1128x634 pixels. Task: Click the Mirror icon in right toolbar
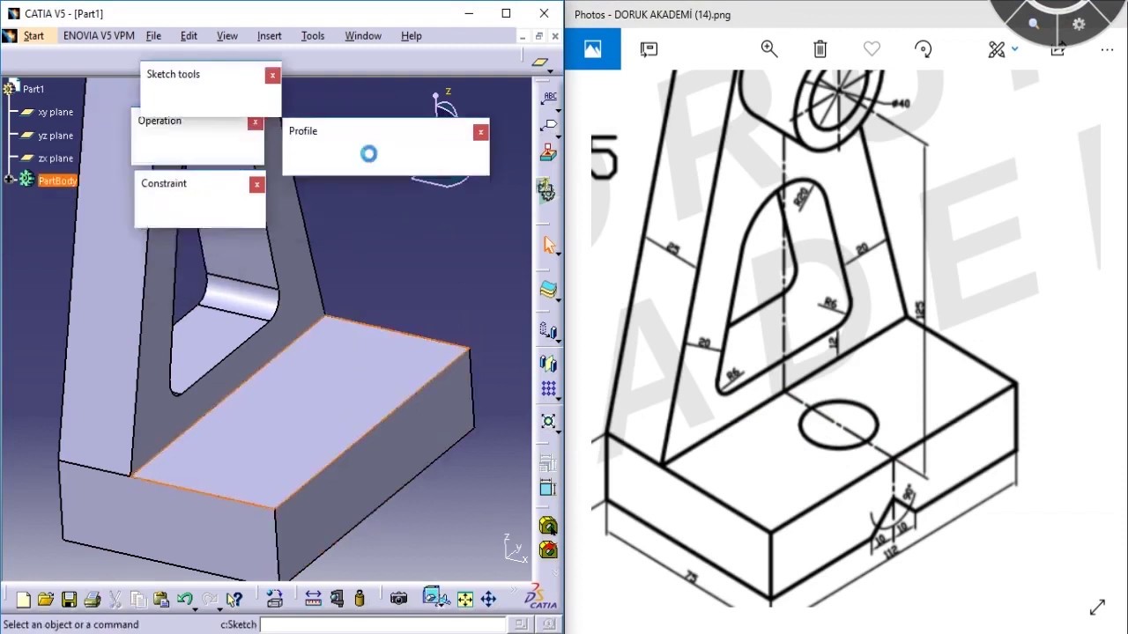(x=548, y=363)
